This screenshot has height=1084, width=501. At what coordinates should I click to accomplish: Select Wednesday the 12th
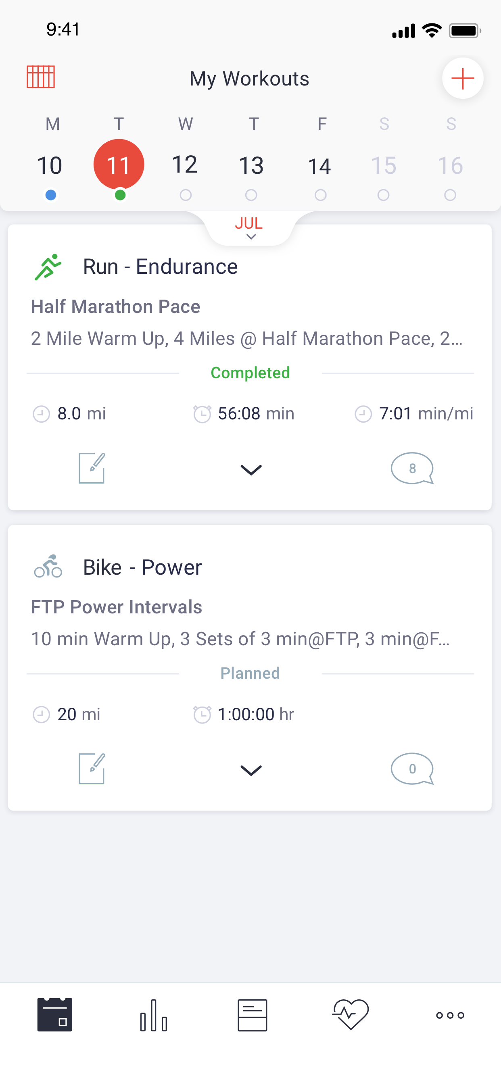(185, 165)
